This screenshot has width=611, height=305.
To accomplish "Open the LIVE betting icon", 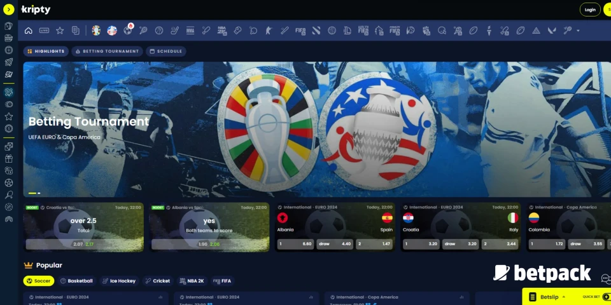I will 44,30.
